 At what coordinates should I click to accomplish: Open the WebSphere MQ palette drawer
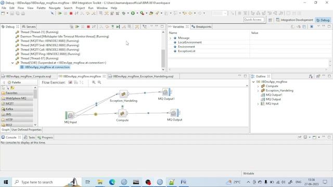click(x=17, y=98)
